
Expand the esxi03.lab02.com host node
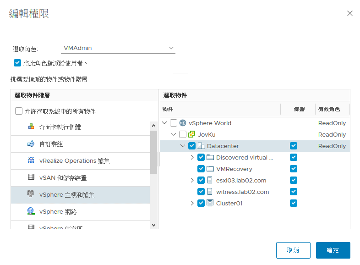[x=192, y=180]
